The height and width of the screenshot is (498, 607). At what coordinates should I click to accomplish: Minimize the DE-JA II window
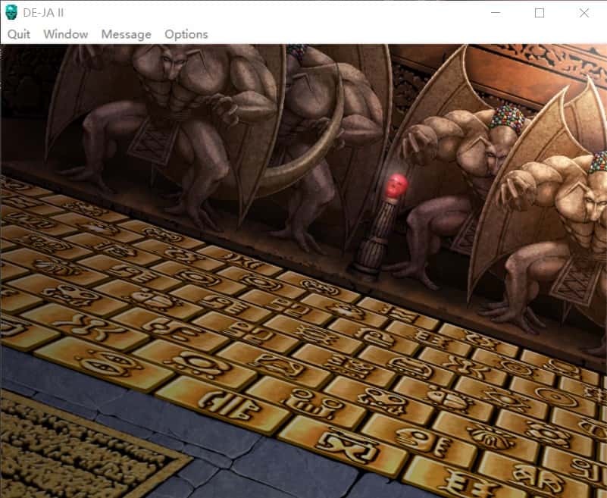[x=496, y=13]
